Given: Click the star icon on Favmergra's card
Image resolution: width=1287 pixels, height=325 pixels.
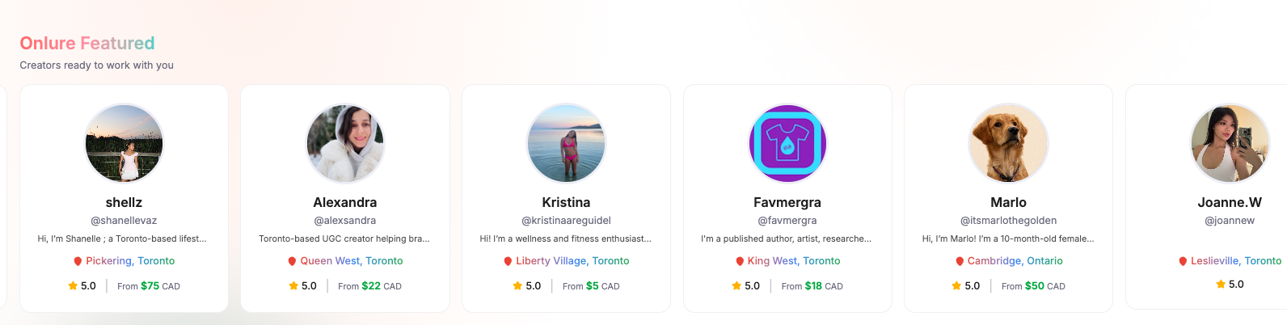Looking at the screenshot, I should pyautogui.click(x=736, y=285).
